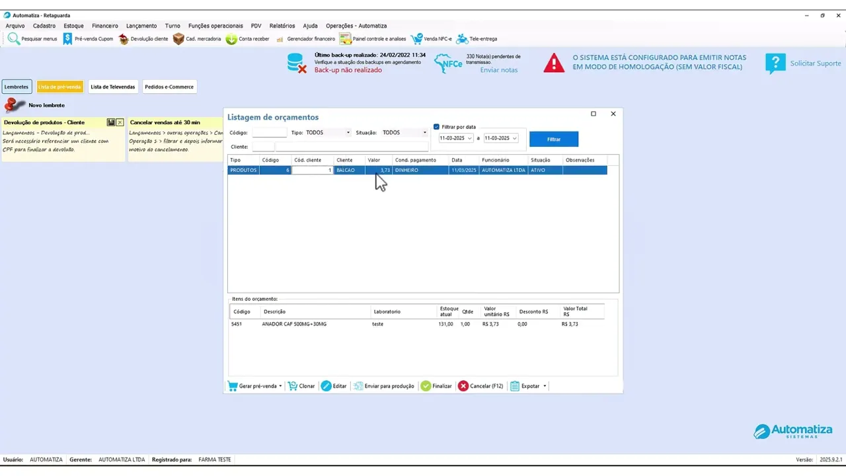Open Painel controle e analises
The width and height of the screenshot is (846, 476).
373,39
